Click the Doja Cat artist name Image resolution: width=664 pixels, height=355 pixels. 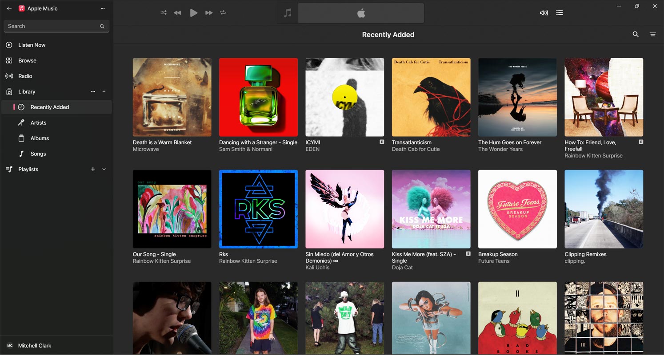[402, 268]
